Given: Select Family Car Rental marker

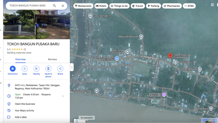Looking at the screenshot, I should [x=200, y=69].
